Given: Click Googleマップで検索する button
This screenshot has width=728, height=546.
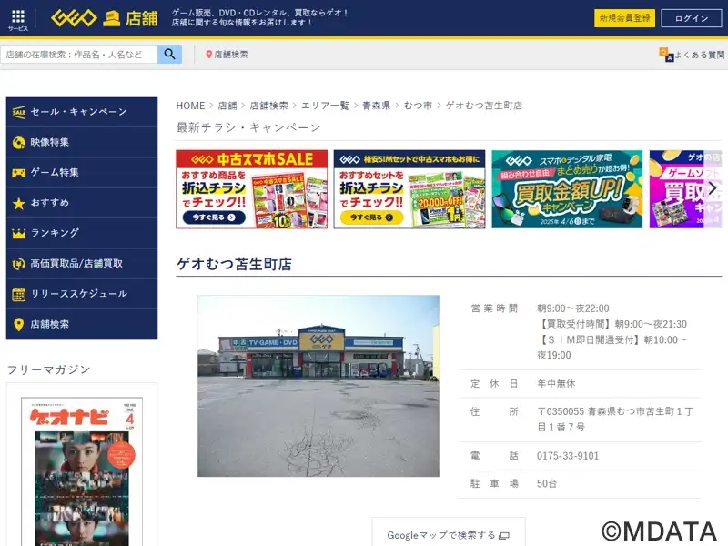Looking at the screenshot, I should click(x=449, y=533).
